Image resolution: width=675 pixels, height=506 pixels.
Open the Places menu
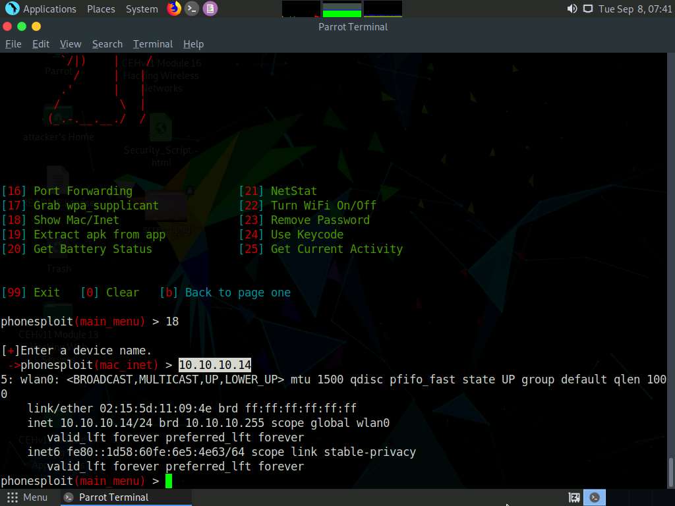click(100, 9)
